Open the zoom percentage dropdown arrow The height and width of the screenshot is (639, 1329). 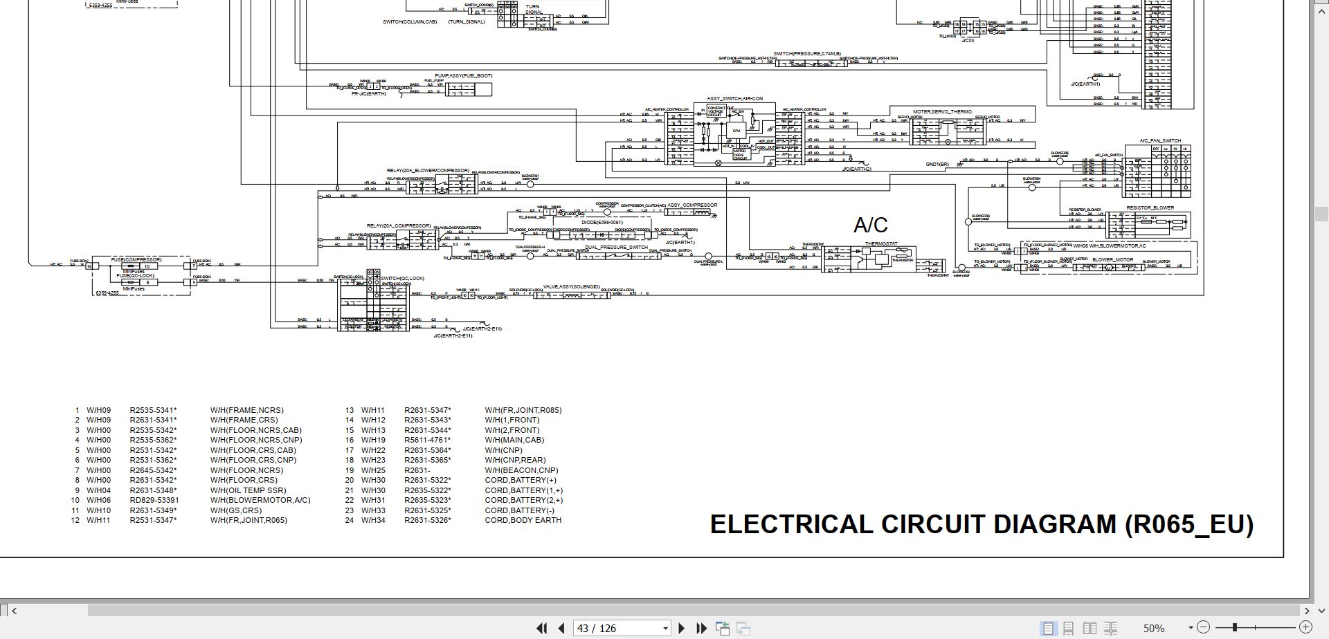tap(1191, 628)
